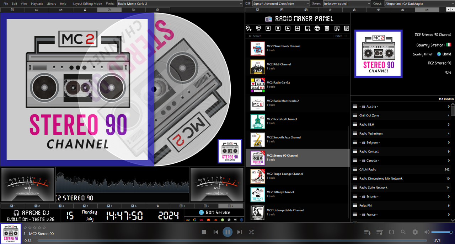Viewport: 455px width, 244px height.
Task: Click the curly braces console icon
Action: point(391,232)
